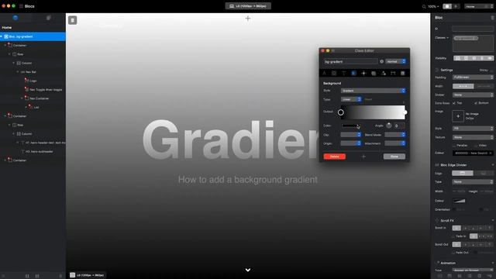Open the transform tab icon in Class Editor
This screenshot has width=496, height=279.
pyautogui.click(x=393, y=74)
